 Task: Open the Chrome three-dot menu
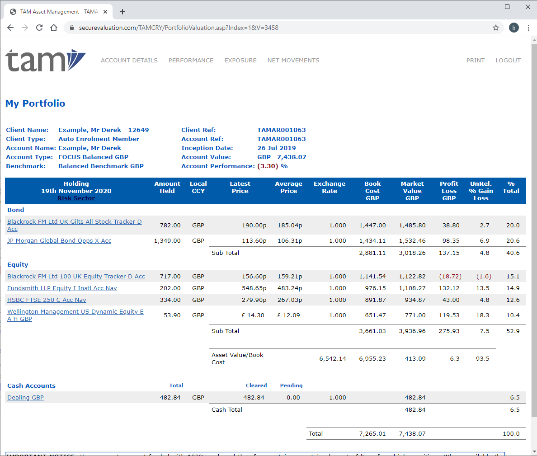pyautogui.click(x=528, y=28)
